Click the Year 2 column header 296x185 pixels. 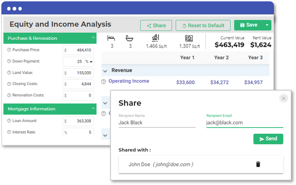click(x=221, y=57)
